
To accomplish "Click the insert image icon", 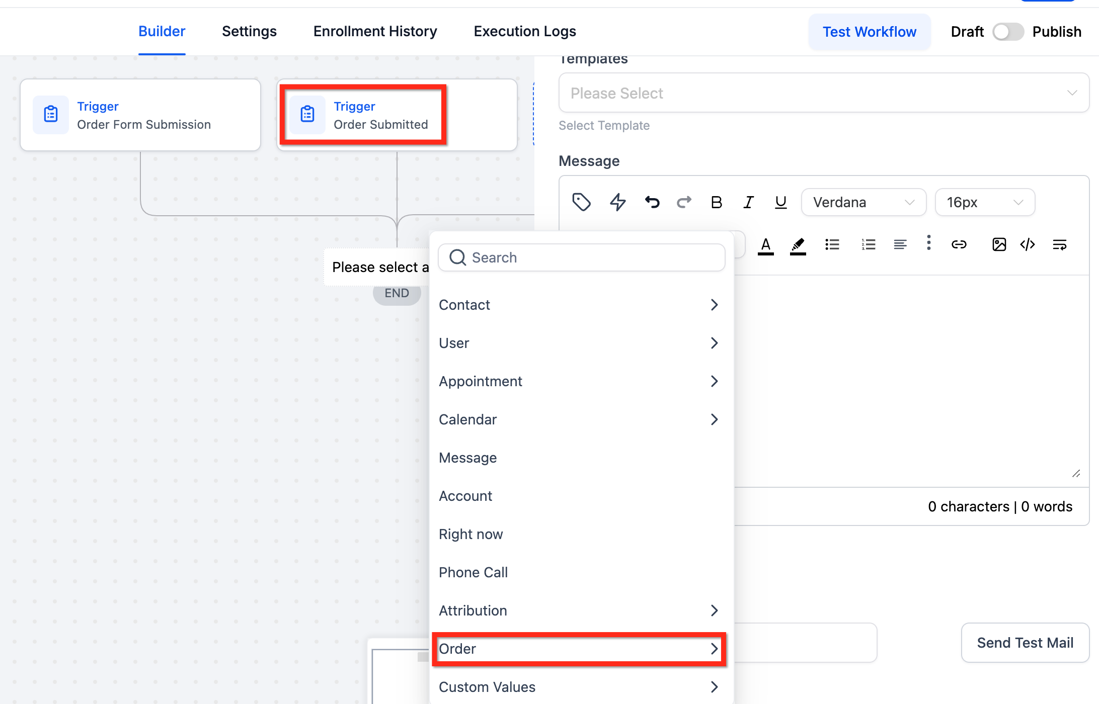I will click(x=999, y=244).
